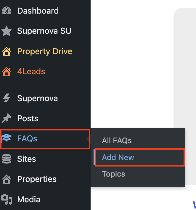The image size is (196, 210).
Task: Click the orange 4Leads house icon
Action: 7,72
